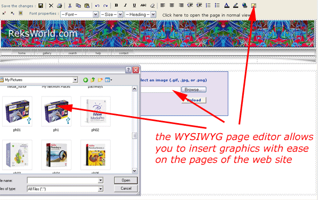318x200 pixels.
Task: Toggle italic formatting
Action: [125, 5]
